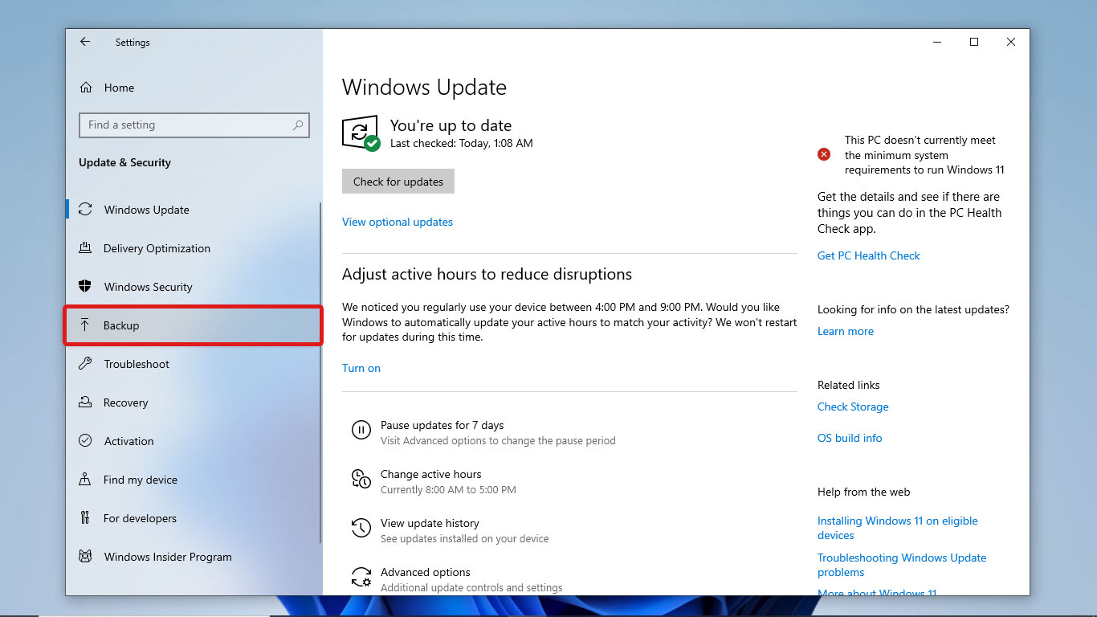Click the Recovery icon in sidebar
The width and height of the screenshot is (1097, 617).
(85, 402)
